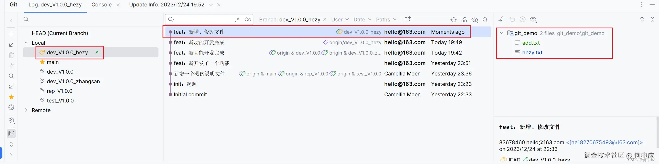Select the 'Initial commit' row
659x164 pixels.
pyautogui.click(x=328, y=94)
